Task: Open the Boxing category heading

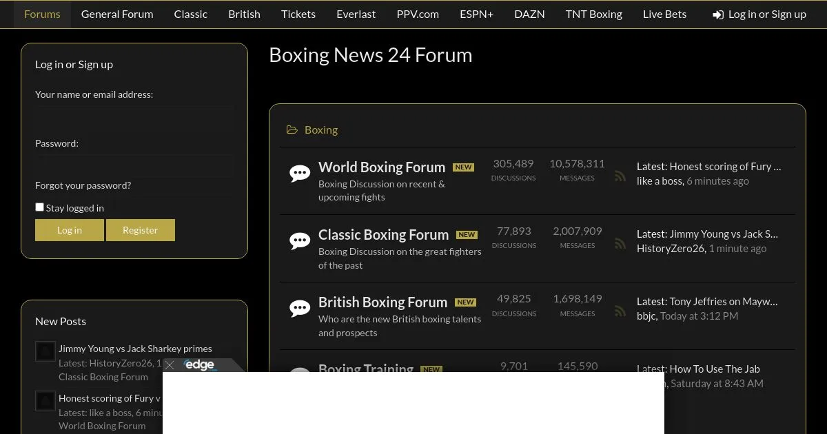Action: tap(321, 130)
